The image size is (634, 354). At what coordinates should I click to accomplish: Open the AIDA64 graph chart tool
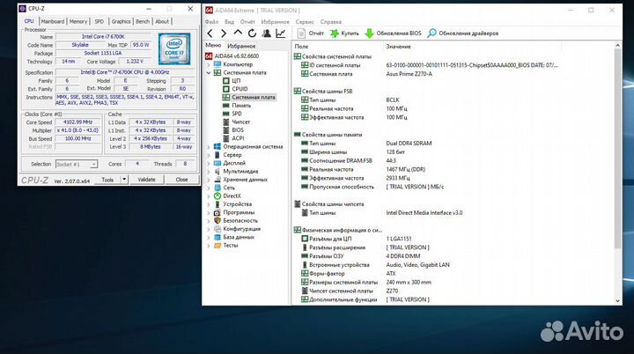tap(281, 33)
